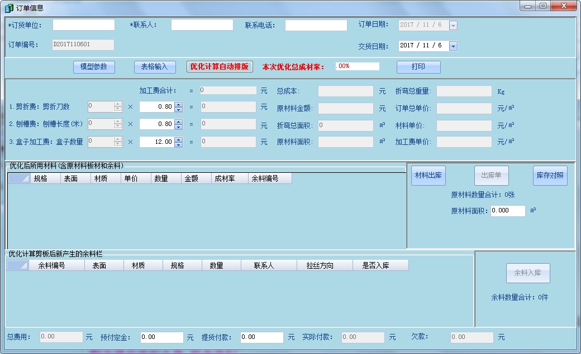Viewport: 581px width, 354px height.
Task: Click the 余料编号 header in materials table
Action: point(270,178)
